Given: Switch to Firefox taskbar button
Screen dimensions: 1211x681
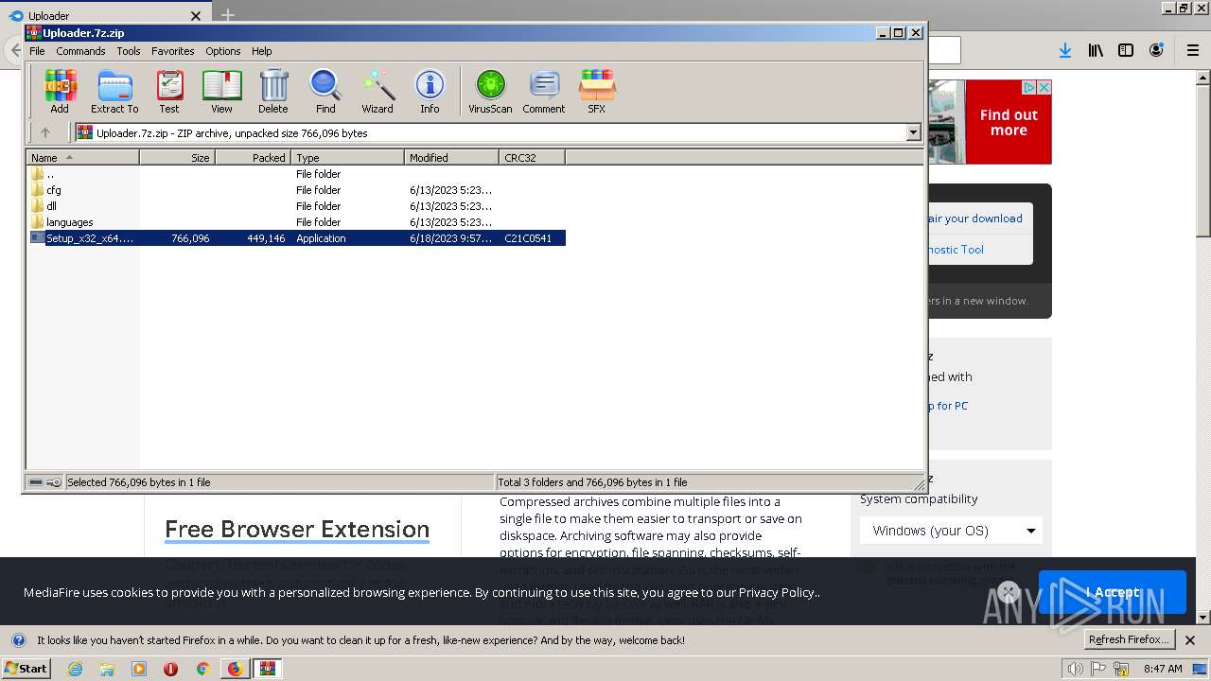Looking at the screenshot, I should [235, 669].
